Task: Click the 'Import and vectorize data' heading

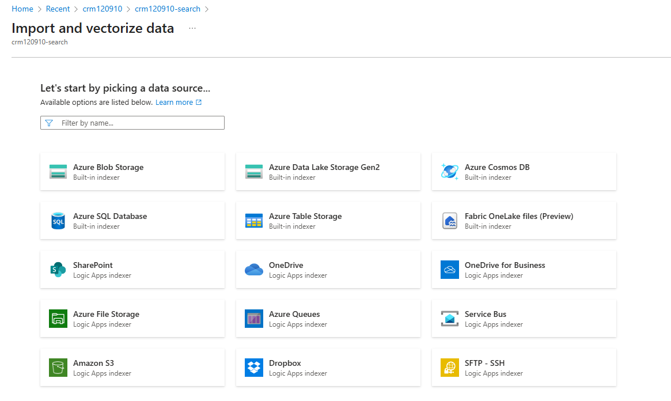Action: [93, 28]
